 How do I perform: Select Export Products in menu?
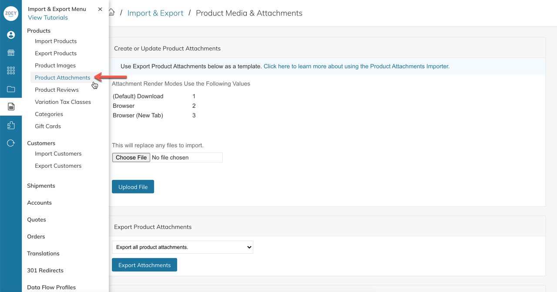tap(56, 53)
